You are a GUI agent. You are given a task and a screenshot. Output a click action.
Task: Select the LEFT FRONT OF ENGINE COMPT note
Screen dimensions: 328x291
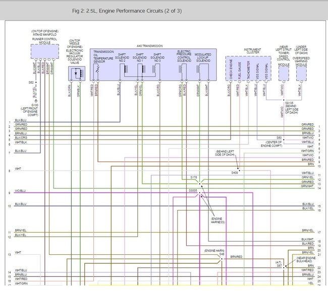(x=29, y=112)
